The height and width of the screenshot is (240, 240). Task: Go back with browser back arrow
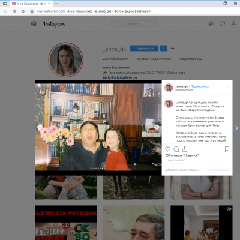[x=6, y=11]
